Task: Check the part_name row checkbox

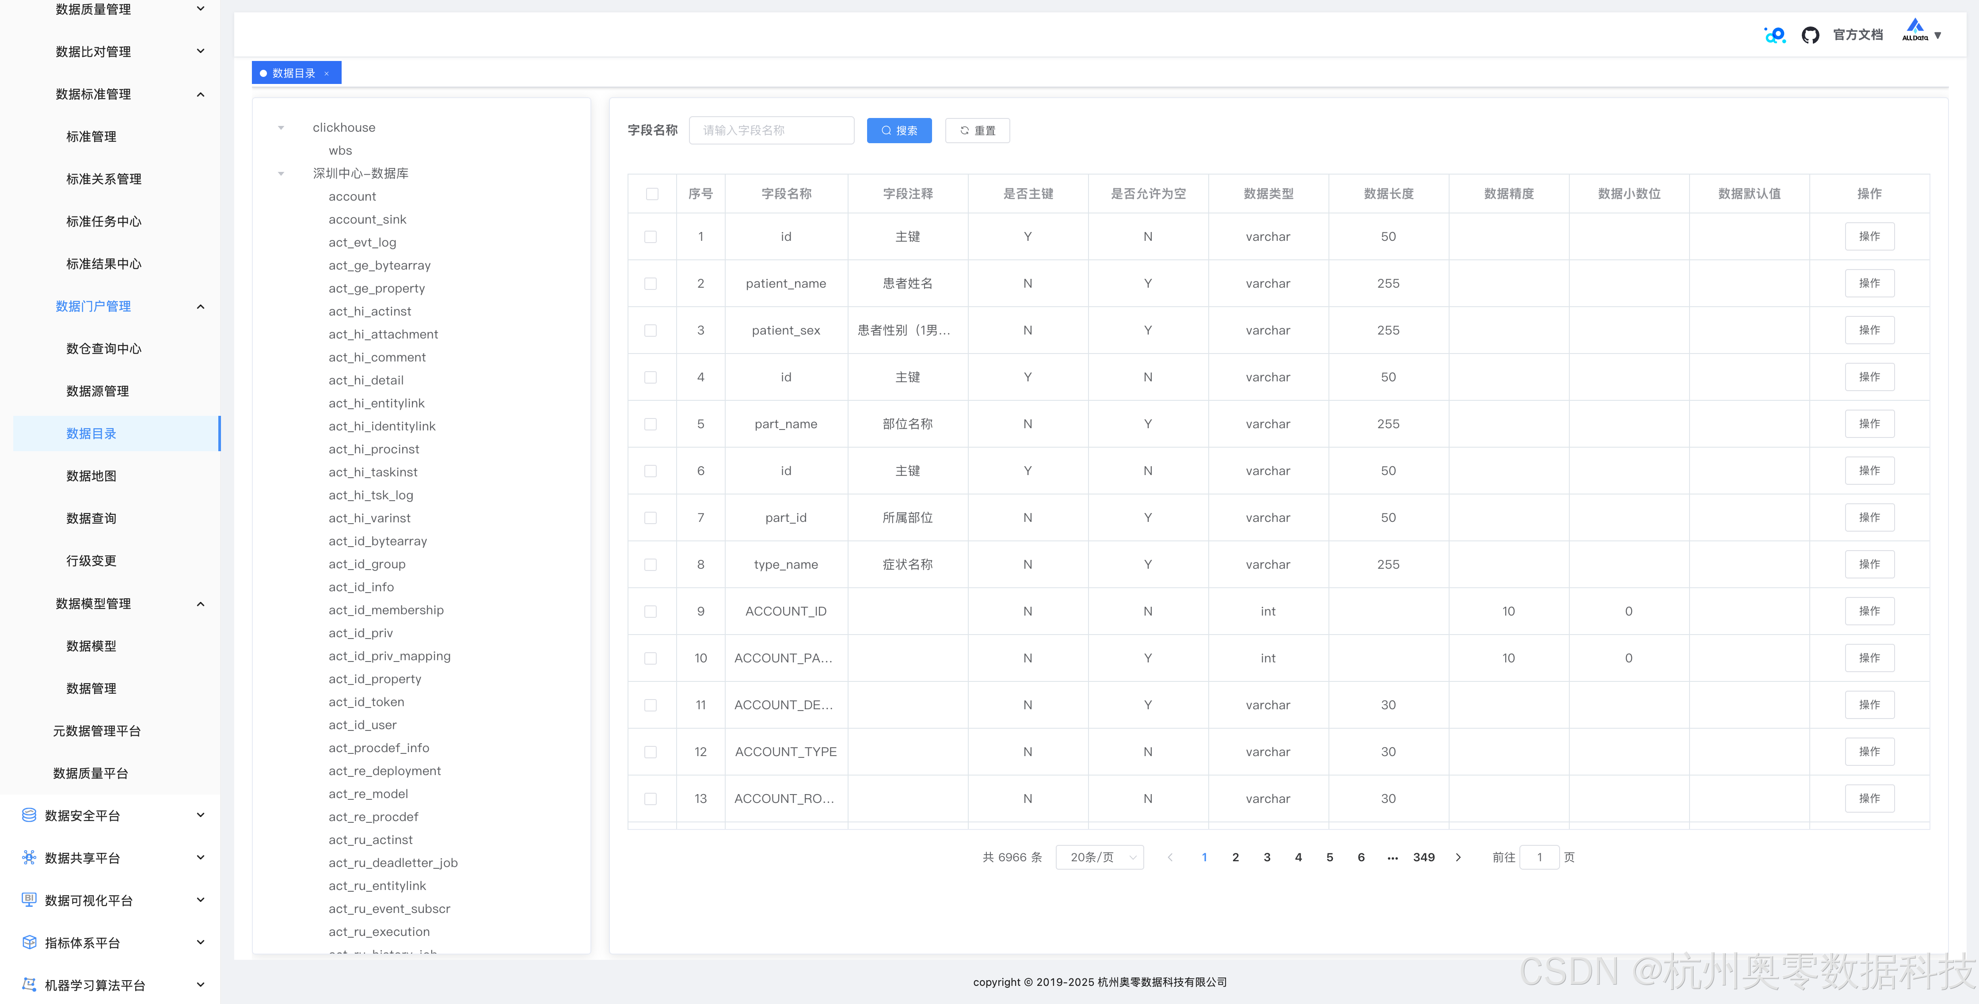Action: [x=651, y=424]
